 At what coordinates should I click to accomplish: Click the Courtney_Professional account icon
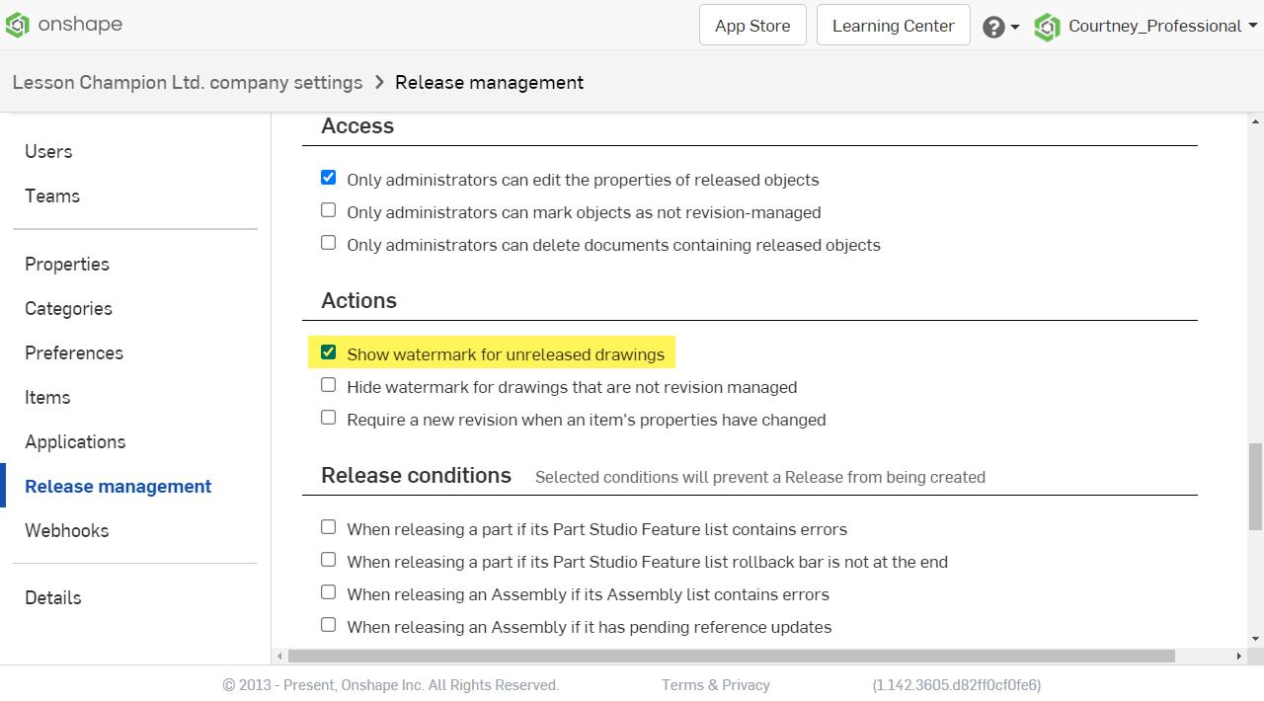tap(1047, 27)
